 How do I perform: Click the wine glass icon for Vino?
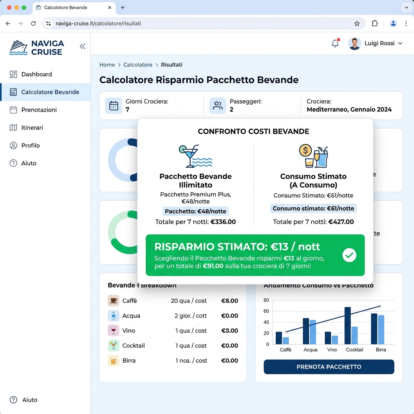click(114, 331)
